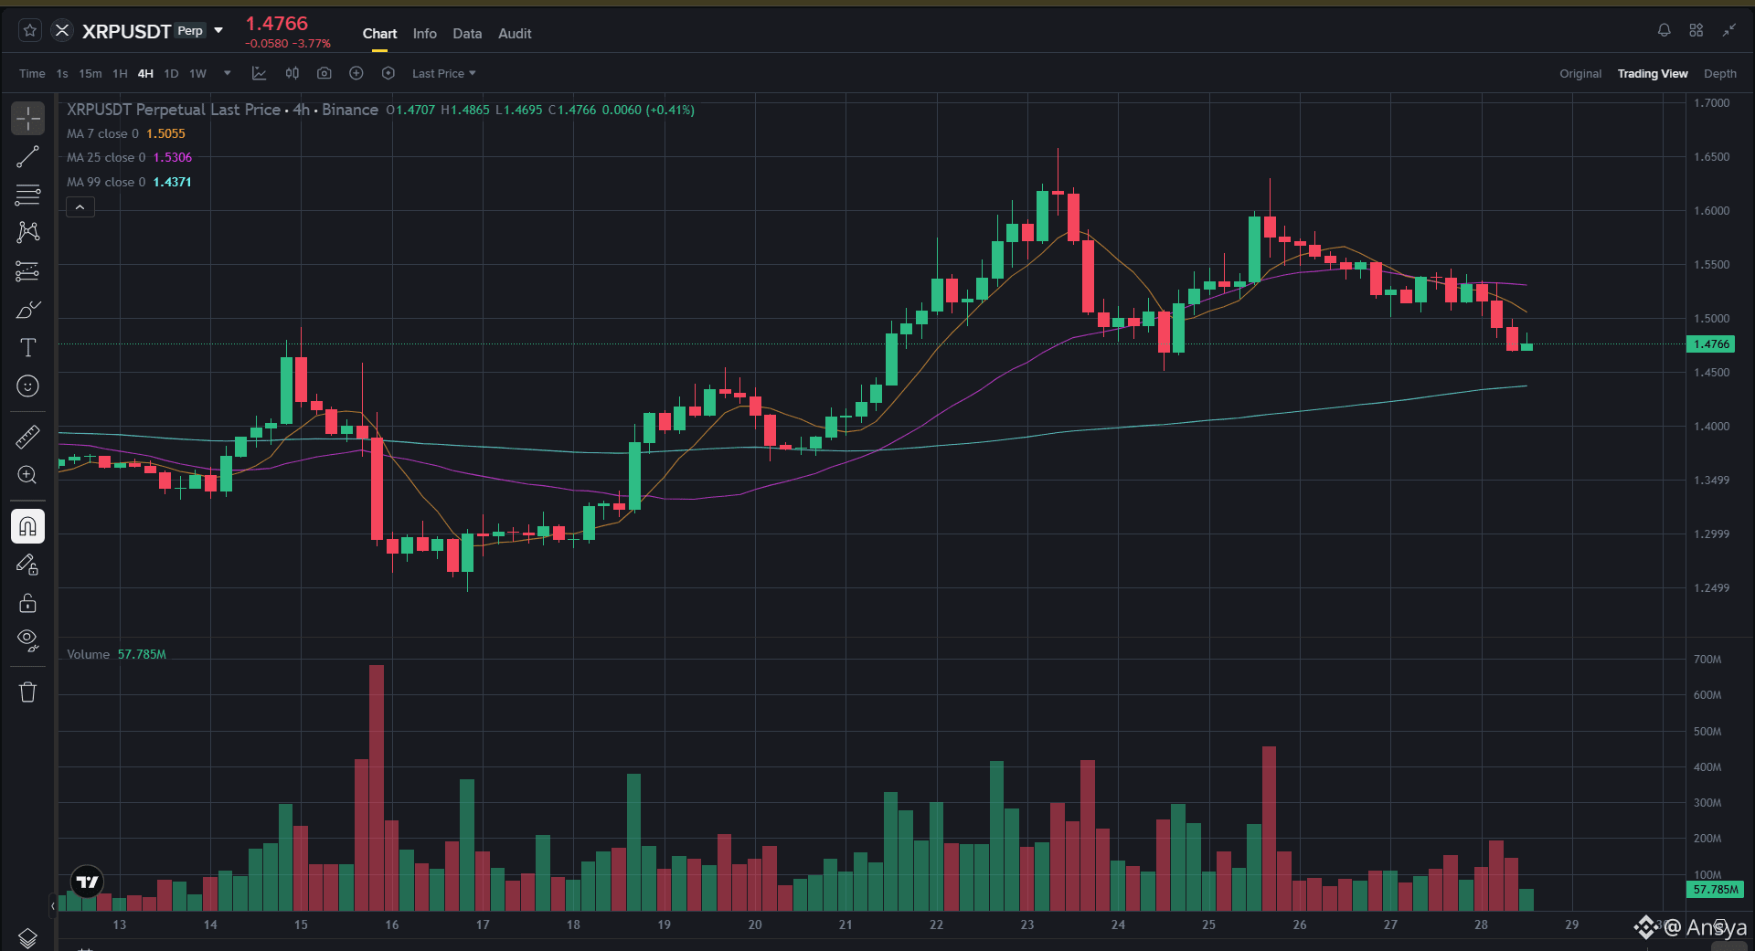Toggle lock all drawings
Image resolution: width=1755 pixels, height=951 pixels.
click(27, 603)
